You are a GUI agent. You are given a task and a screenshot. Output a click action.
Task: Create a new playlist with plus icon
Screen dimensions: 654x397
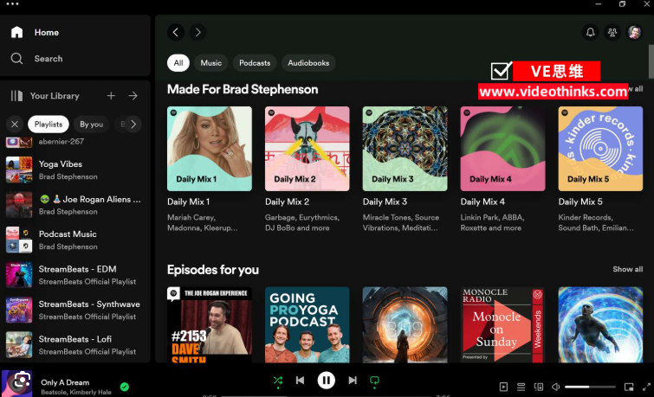(111, 96)
